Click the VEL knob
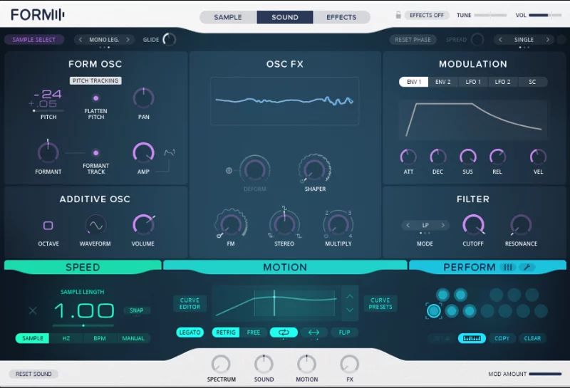 coord(538,157)
